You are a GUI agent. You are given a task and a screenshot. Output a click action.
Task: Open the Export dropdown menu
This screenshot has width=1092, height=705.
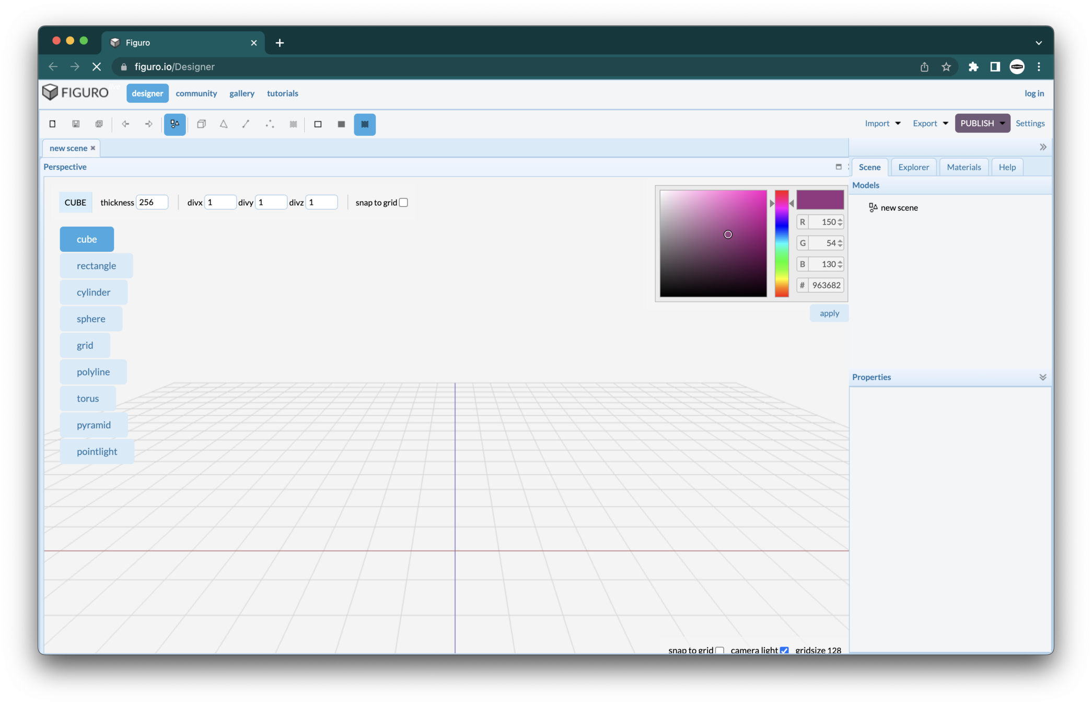[x=930, y=123]
